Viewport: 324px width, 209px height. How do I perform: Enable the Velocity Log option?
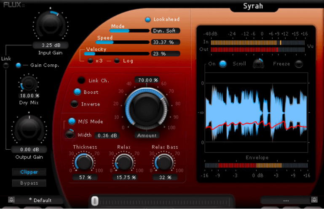pyautogui.click(x=117, y=61)
